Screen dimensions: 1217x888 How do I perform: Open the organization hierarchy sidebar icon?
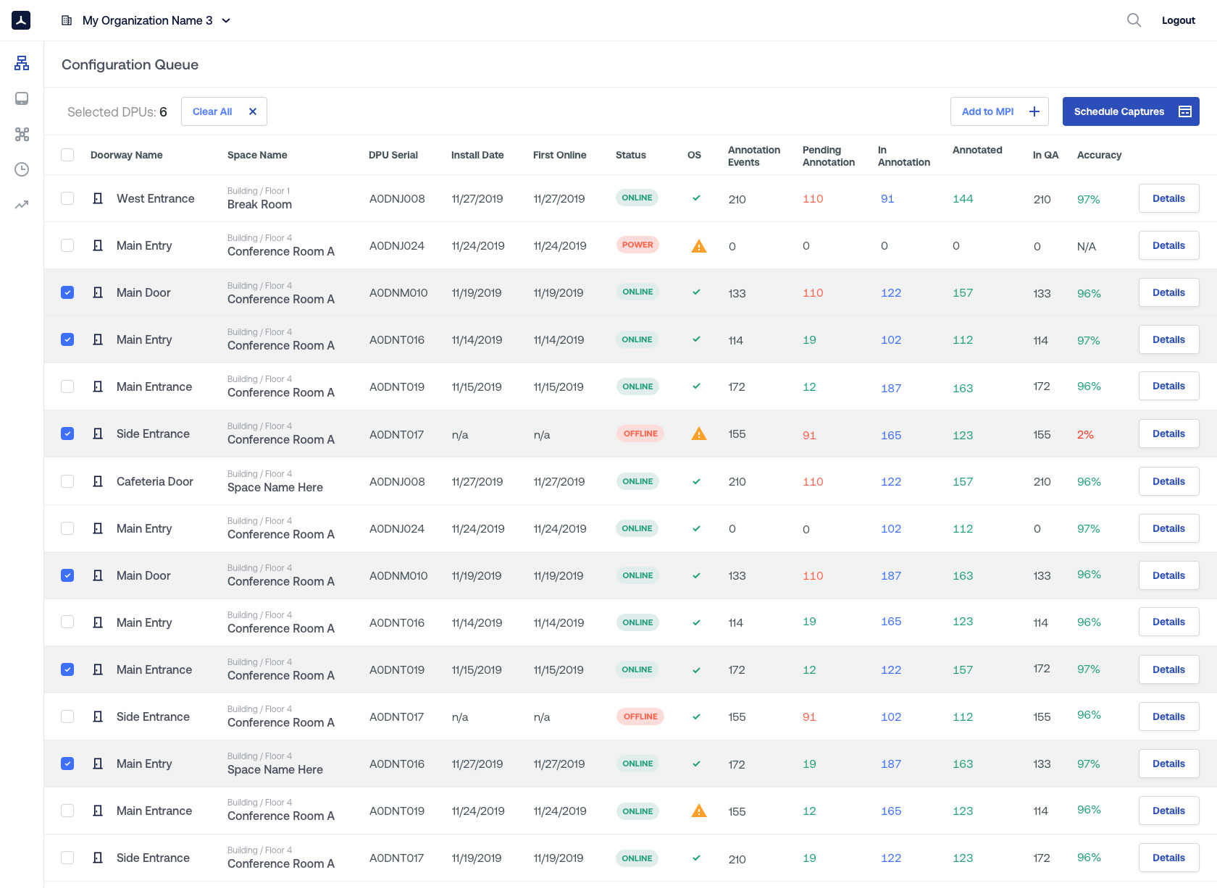tap(22, 63)
